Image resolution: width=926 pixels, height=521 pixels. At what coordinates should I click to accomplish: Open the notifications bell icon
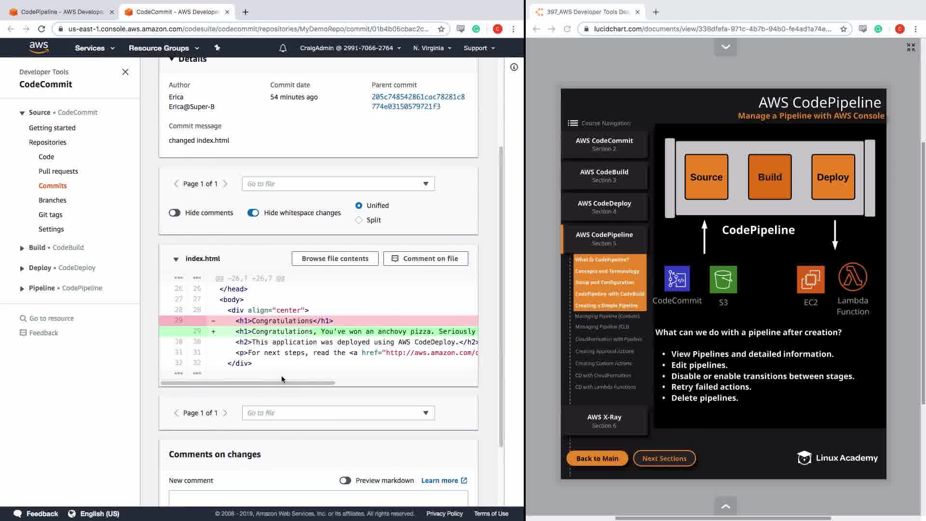pyautogui.click(x=283, y=48)
